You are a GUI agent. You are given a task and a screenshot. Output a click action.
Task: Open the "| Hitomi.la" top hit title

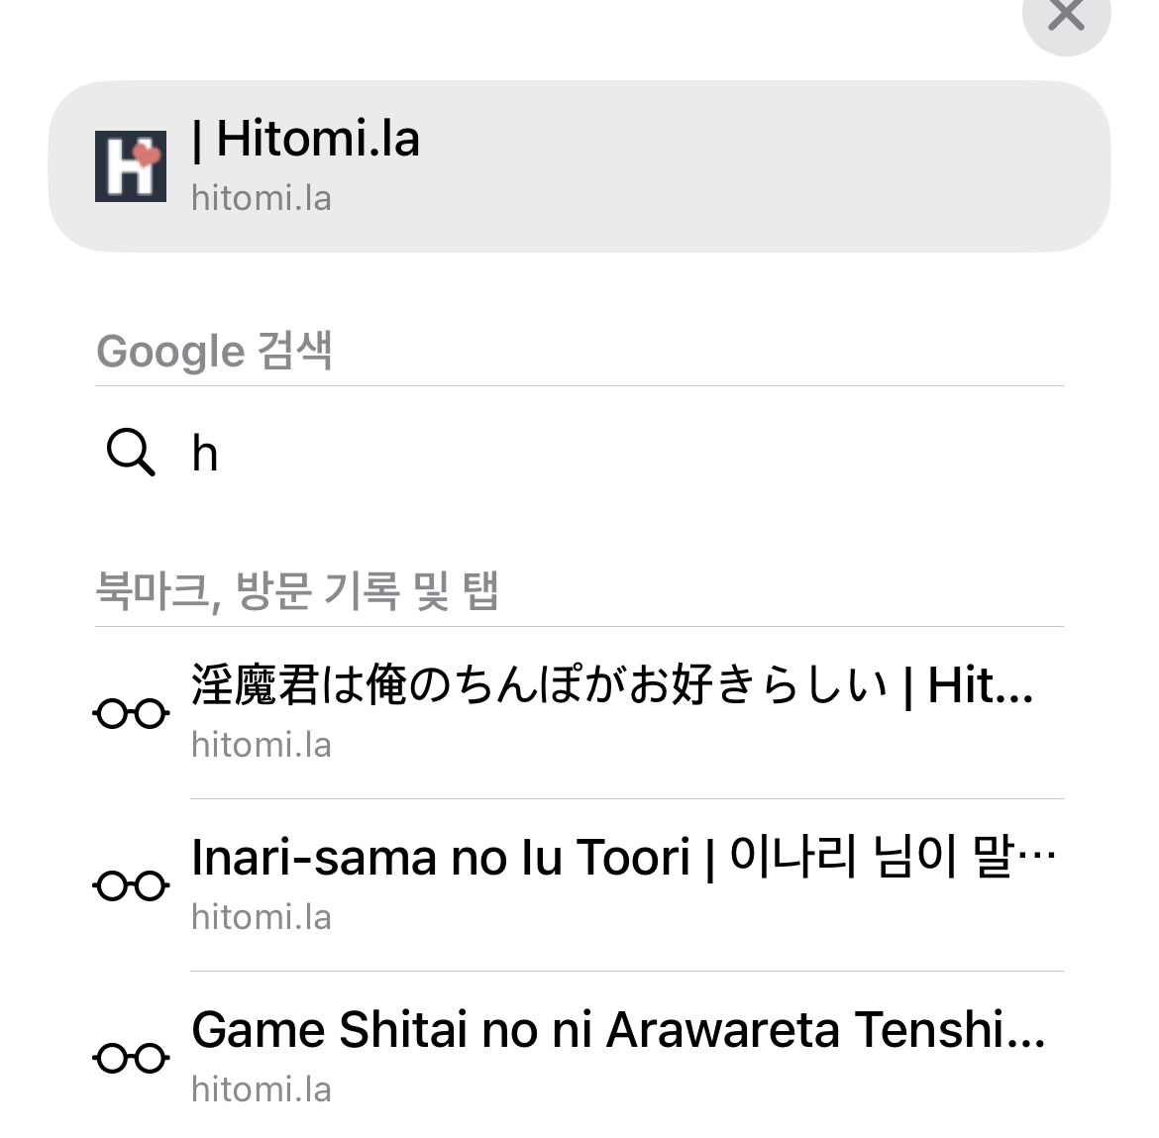(305, 139)
